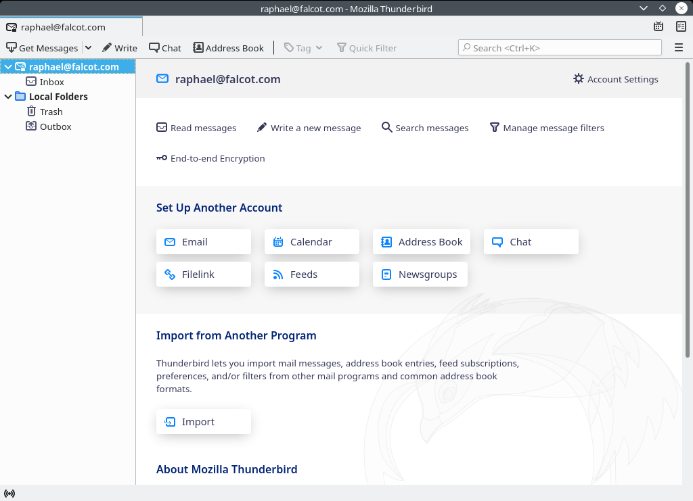Viewport: 693px width, 501px height.
Task: Set up a Feeds account
Action: click(x=311, y=274)
